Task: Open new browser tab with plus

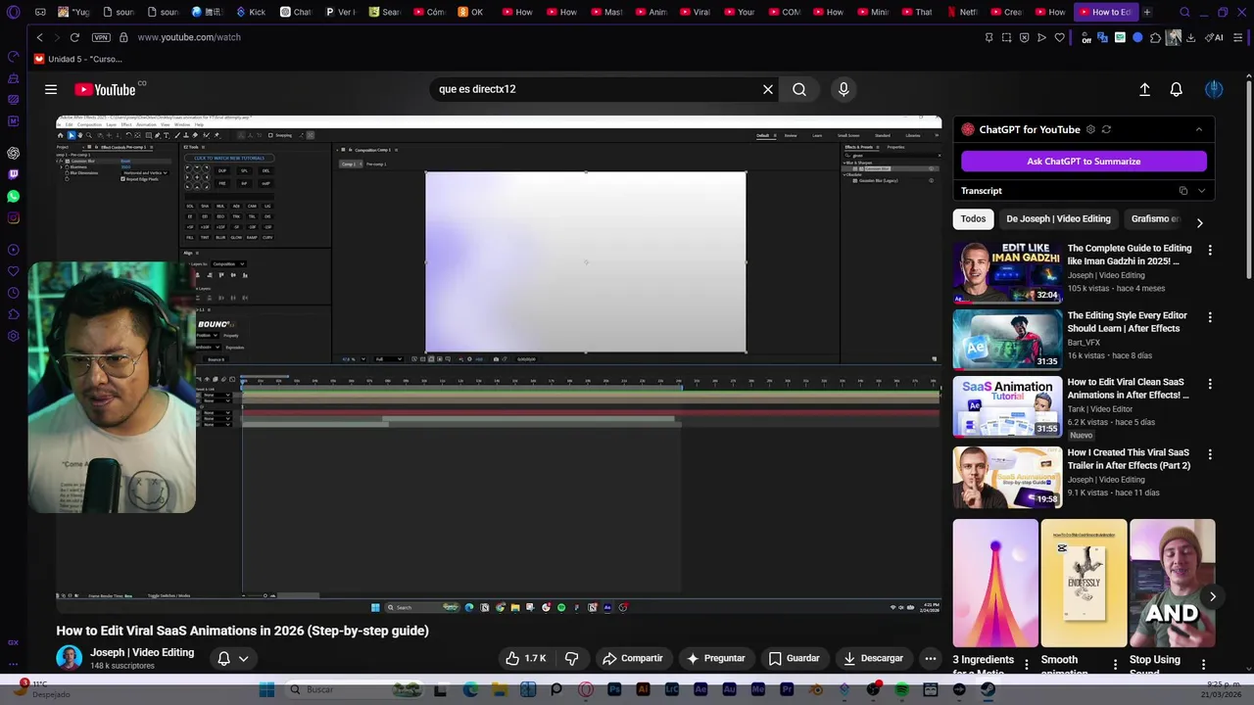Action: [x=1146, y=13]
